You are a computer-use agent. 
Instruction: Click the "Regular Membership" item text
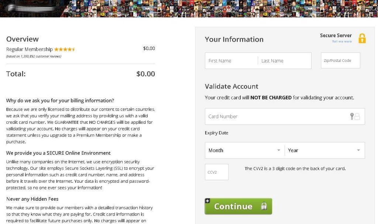30,49
